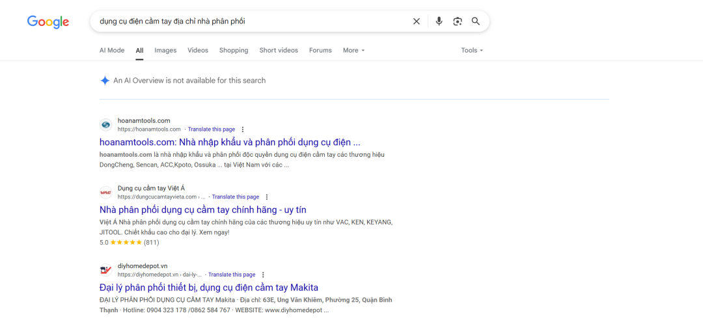703x324 pixels.
Task: Switch to Videos tab
Action: click(198, 50)
